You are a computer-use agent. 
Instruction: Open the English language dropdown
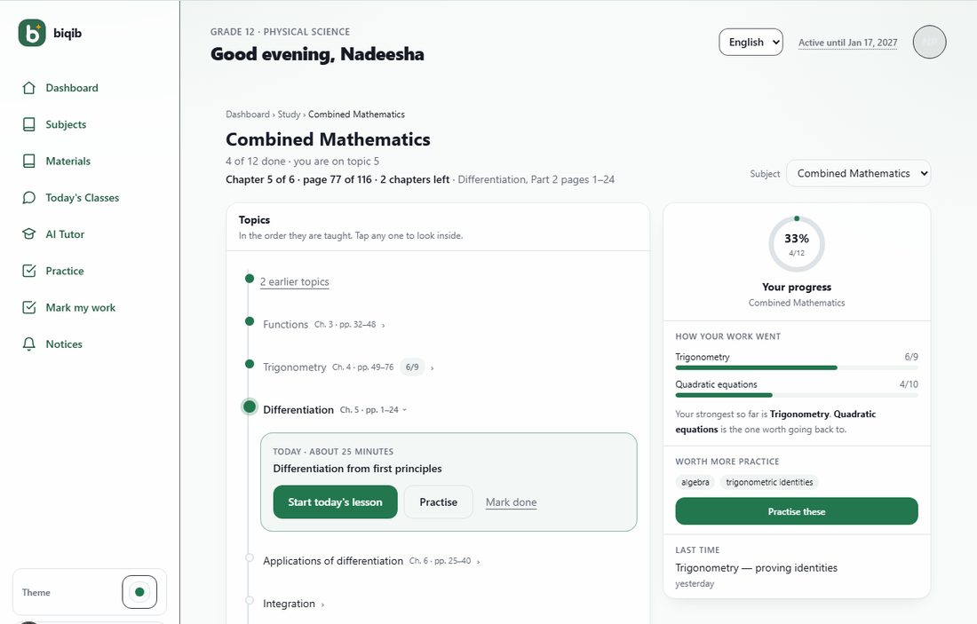[751, 42]
